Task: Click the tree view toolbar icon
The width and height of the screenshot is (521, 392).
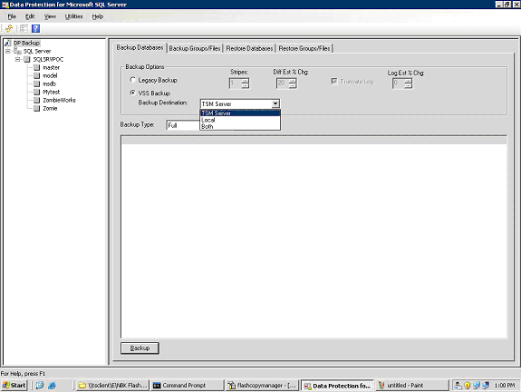Action: tap(24, 29)
